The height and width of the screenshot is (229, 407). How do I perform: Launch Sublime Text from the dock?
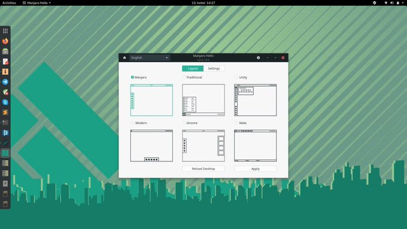[5, 112]
